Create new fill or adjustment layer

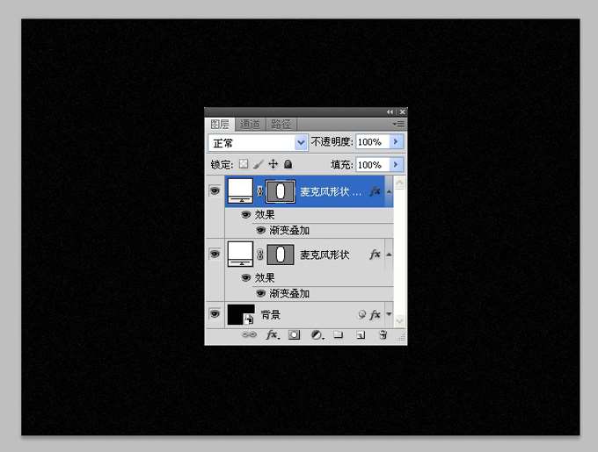(317, 334)
